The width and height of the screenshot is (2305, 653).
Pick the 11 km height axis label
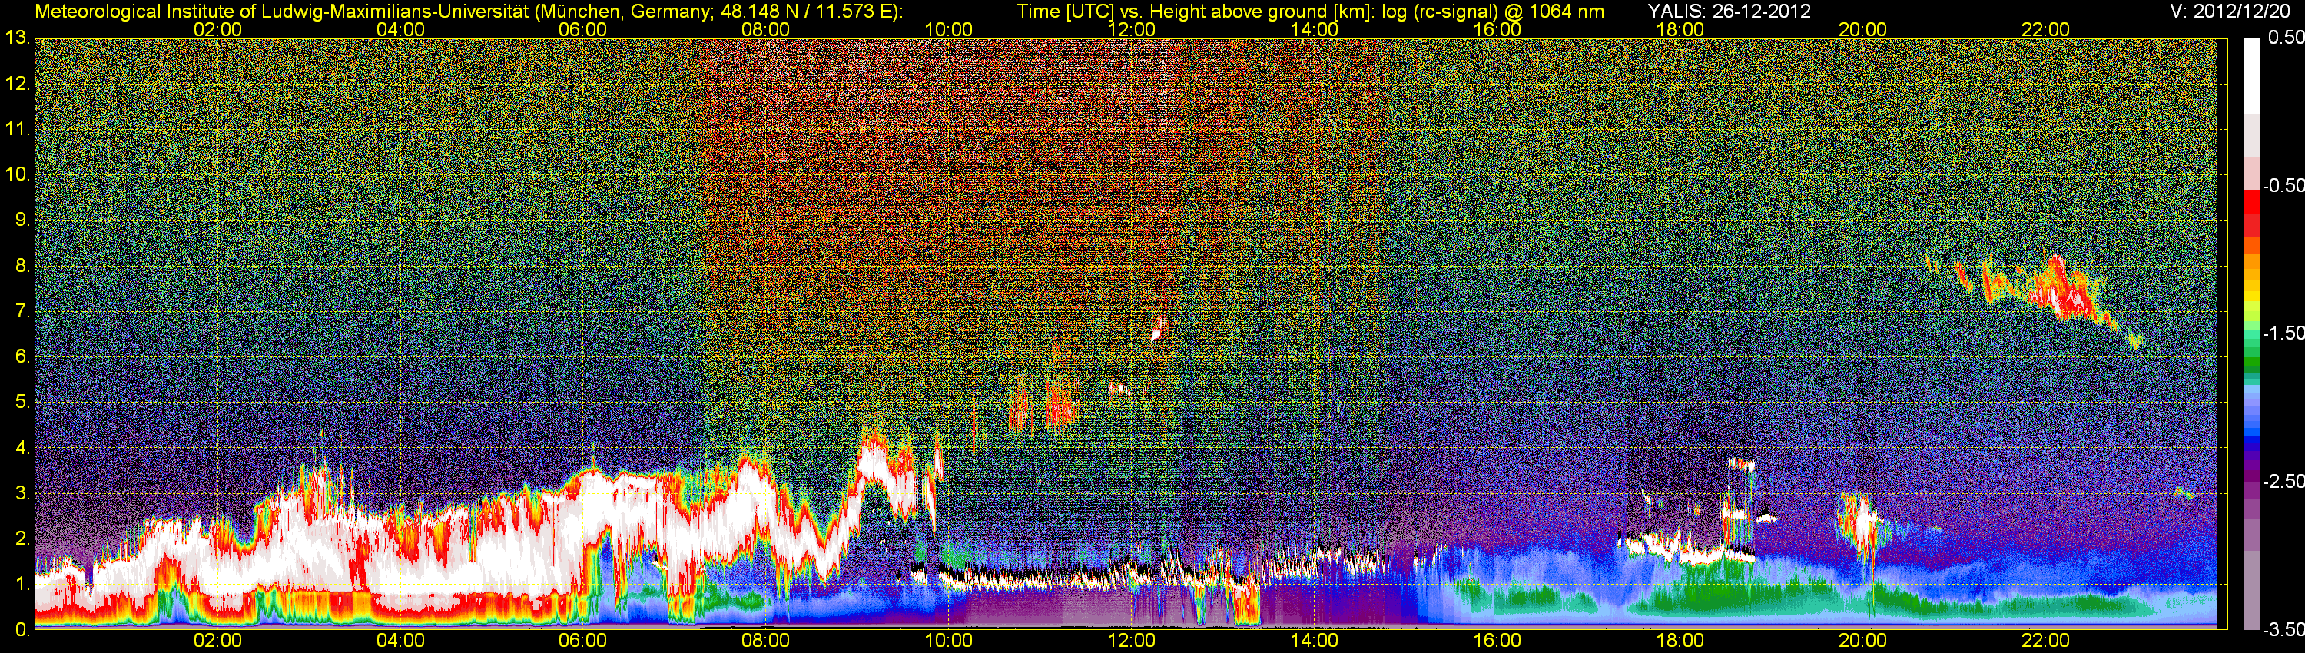click(x=17, y=130)
